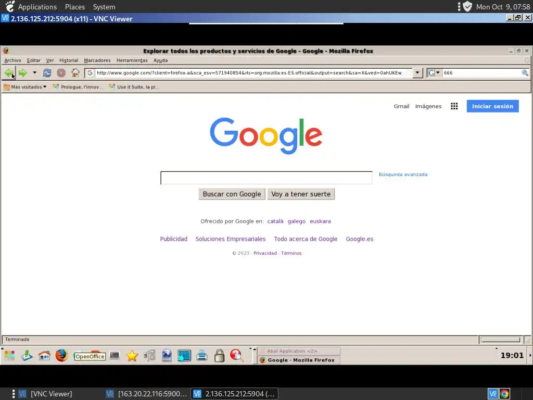The height and width of the screenshot is (400, 533).
Task: Click the Firefox search box containing 666
Action: (x=481, y=73)
